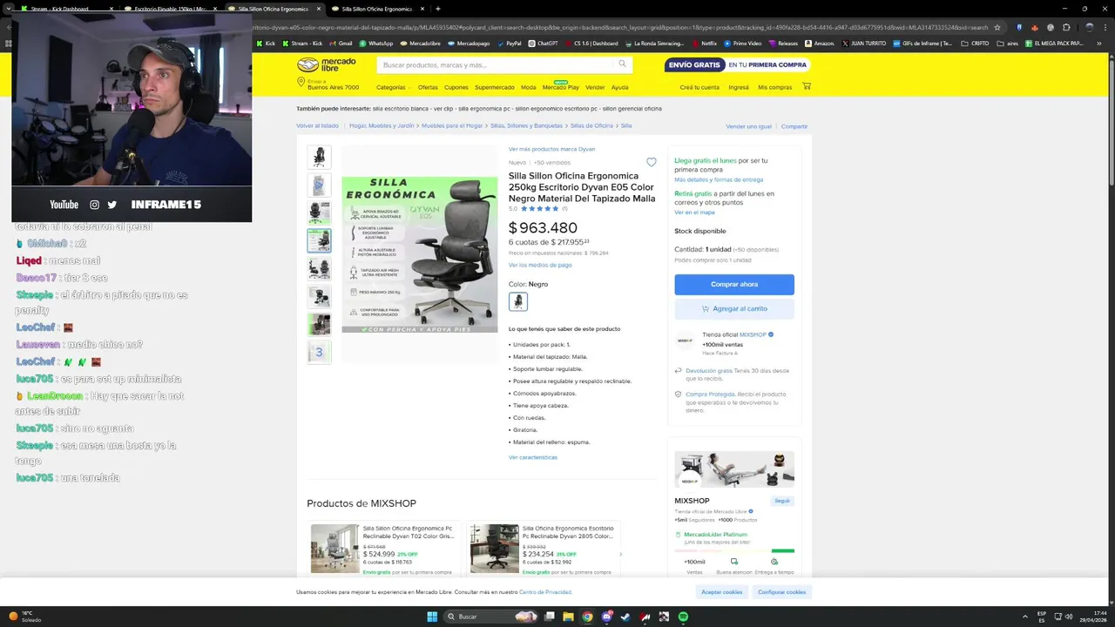Viewport: 1115px width, 627px height.
Task: Open new browser tab with plus icon
Action: (437, 9)
